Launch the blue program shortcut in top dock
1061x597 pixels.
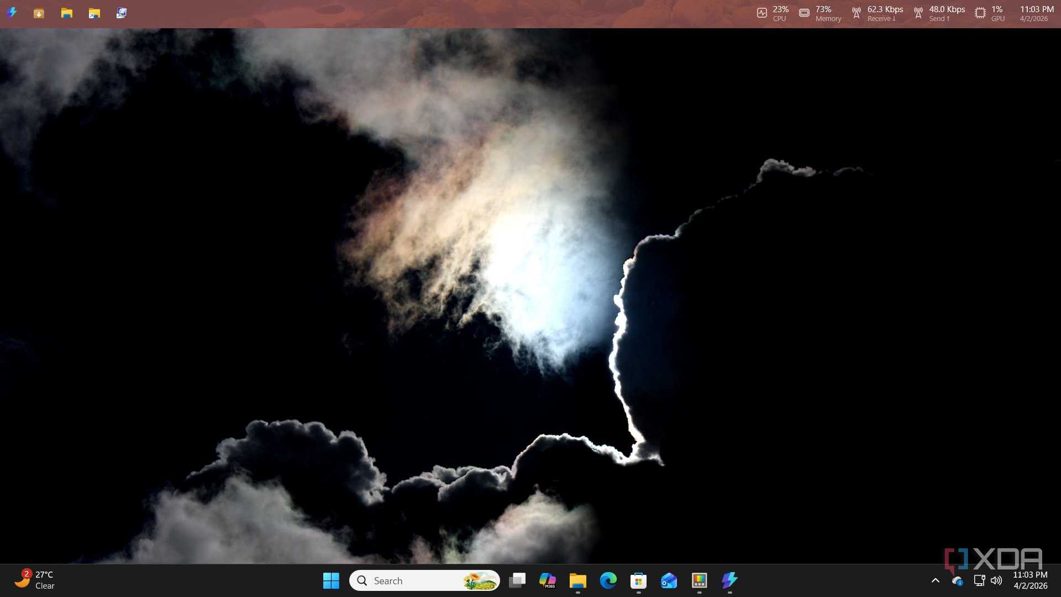pyautogui.click(x=122, y=13)
